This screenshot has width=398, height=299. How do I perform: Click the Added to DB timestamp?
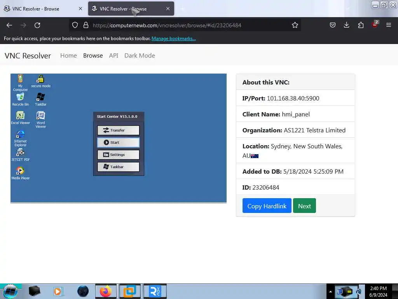pyautogui.click(x=313, y=172)
